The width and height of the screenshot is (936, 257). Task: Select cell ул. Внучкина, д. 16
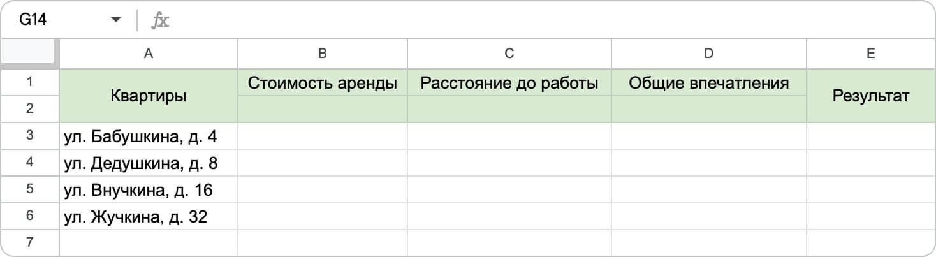click(x=149, y=189)
